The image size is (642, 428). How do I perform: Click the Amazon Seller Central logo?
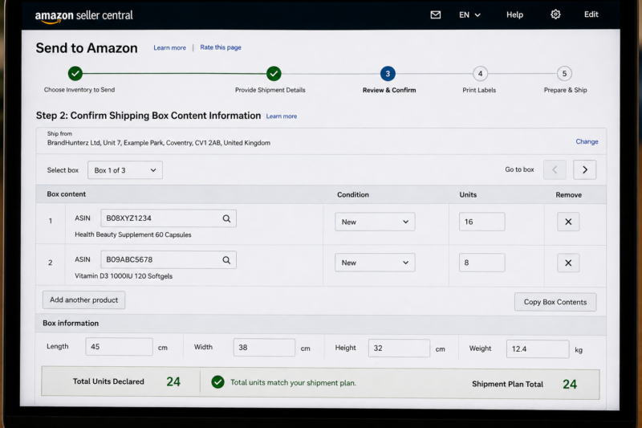(84, 16)
